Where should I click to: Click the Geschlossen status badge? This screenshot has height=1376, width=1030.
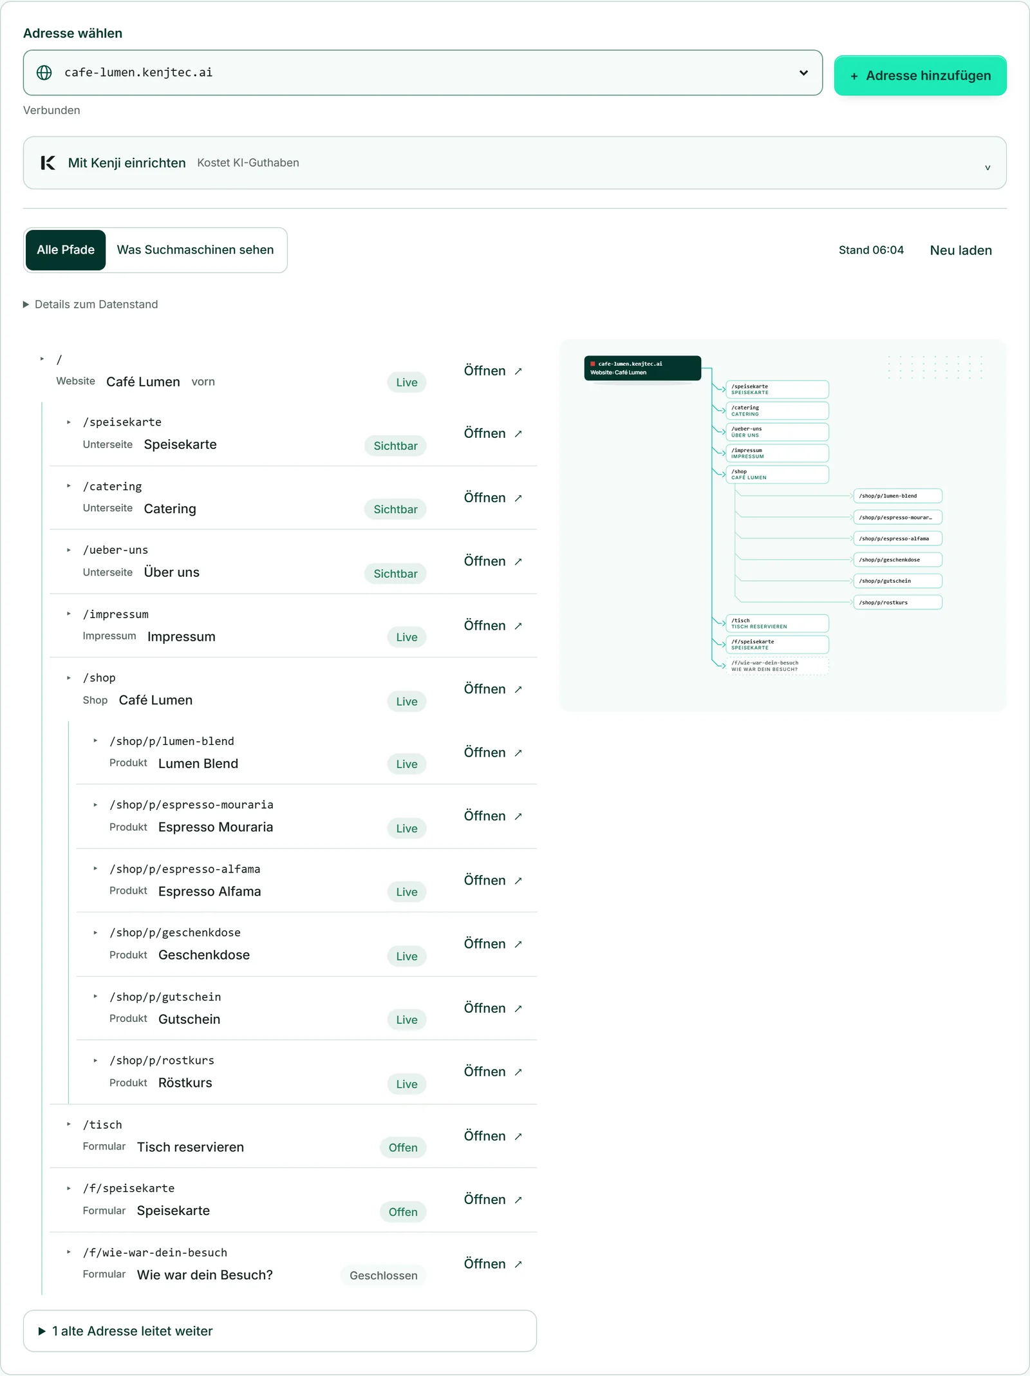coord(384,1276)
